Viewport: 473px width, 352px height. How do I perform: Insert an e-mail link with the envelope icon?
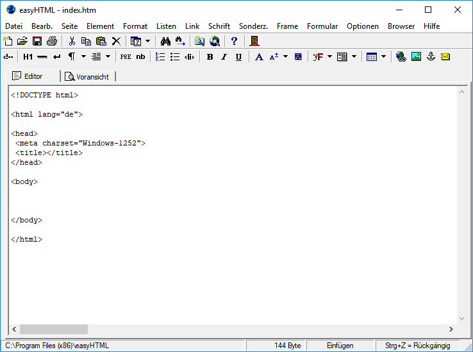pos(445,56)
